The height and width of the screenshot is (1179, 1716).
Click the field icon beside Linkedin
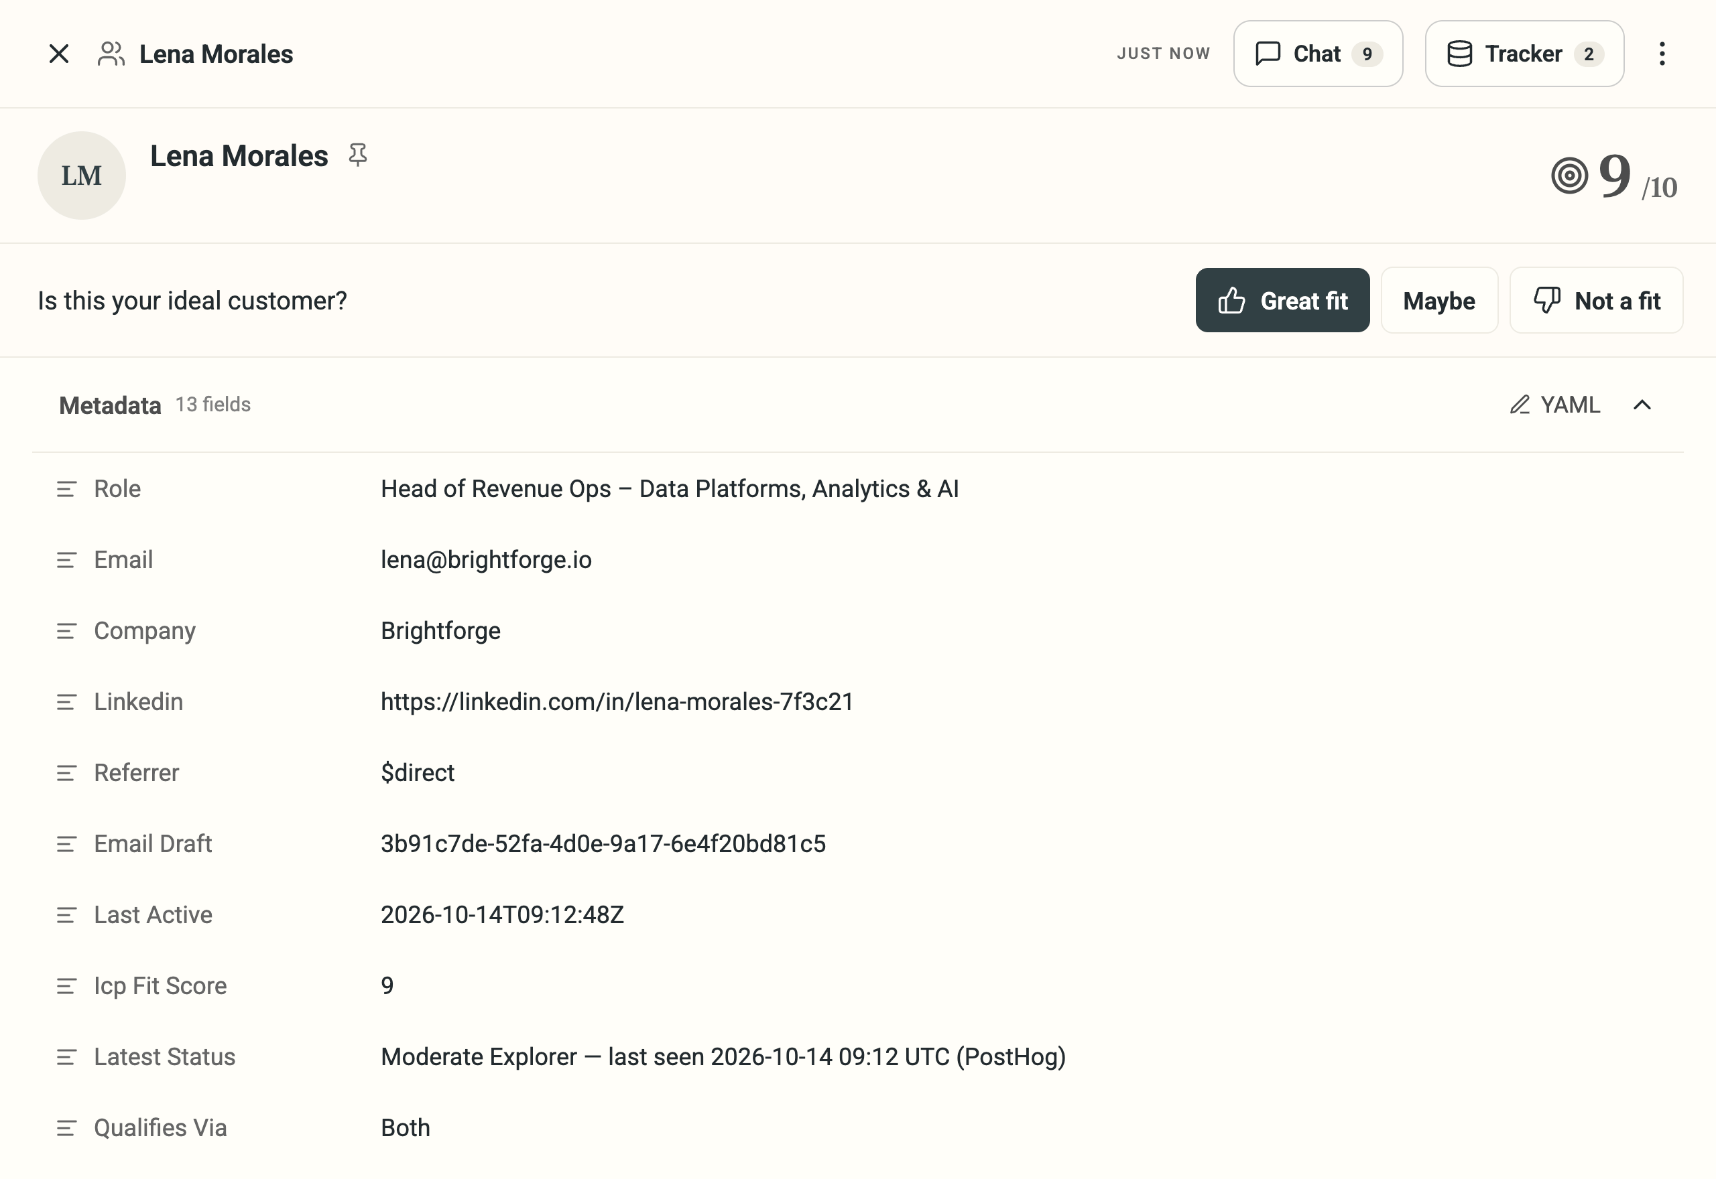[x=66, y=702]
